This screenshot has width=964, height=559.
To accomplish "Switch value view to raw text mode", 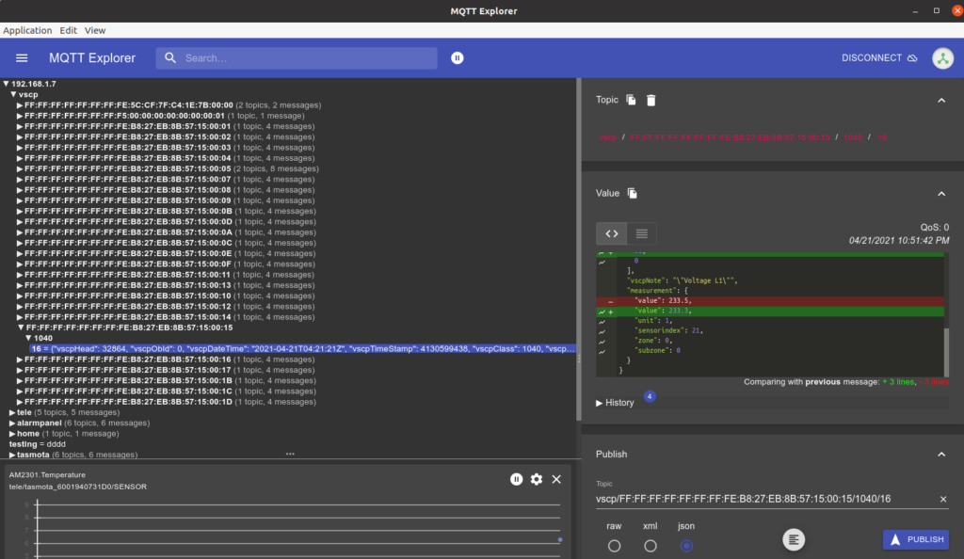I will [x=642, y=233].
